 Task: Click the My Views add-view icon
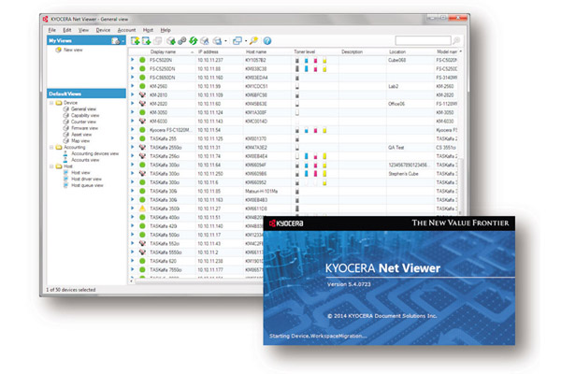[115, 41]
